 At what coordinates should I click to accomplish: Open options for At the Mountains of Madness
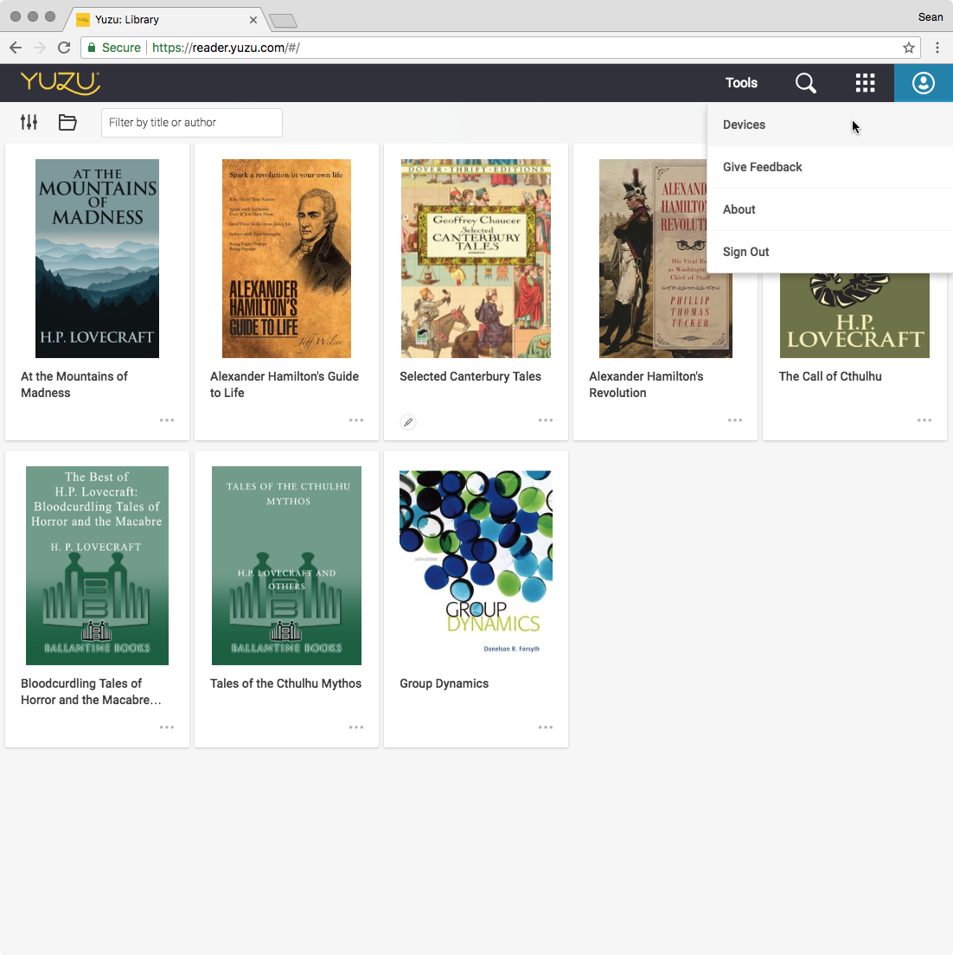[167, 420]
